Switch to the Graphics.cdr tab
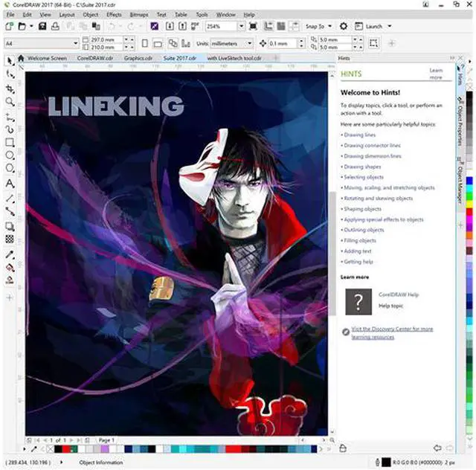 coord(138,58)
